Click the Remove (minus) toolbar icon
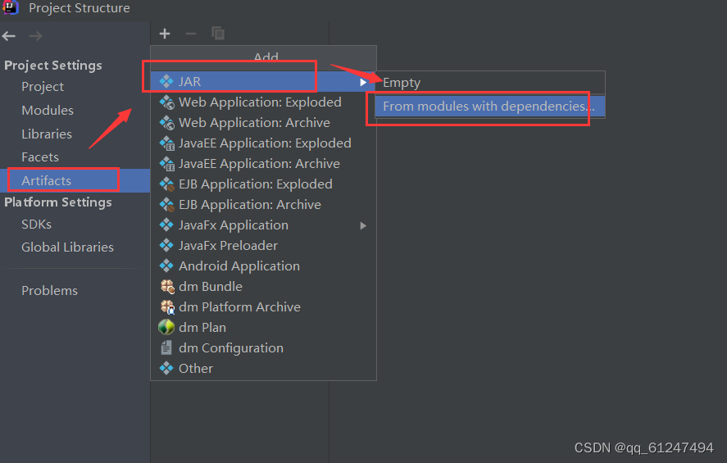Screen dimensions: 727x463 point(190,34)
